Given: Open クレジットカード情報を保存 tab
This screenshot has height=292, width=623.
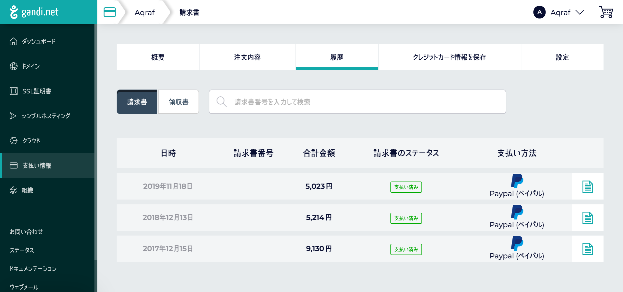Looking at the screenshot, I should (449, 57).
